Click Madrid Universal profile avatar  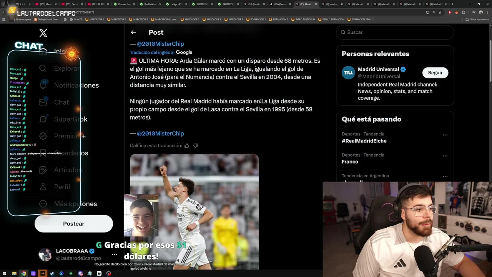pos(349,73)
